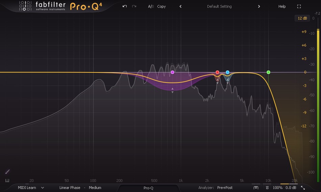Open the Default Setting preset browser

pos(220,6)
